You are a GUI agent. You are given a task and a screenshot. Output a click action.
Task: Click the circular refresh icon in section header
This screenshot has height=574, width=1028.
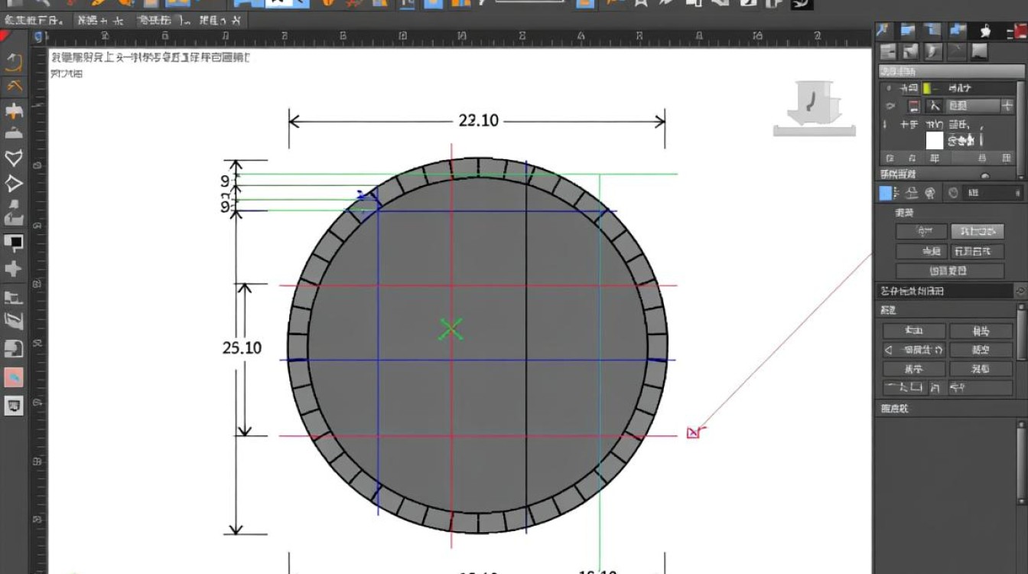pyautogui.click(x=1020, y=292)
